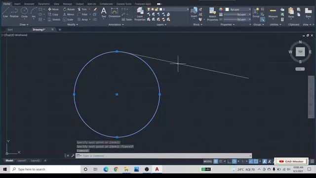
Task: Click the Stretch tool
Action: coord(54,20)
